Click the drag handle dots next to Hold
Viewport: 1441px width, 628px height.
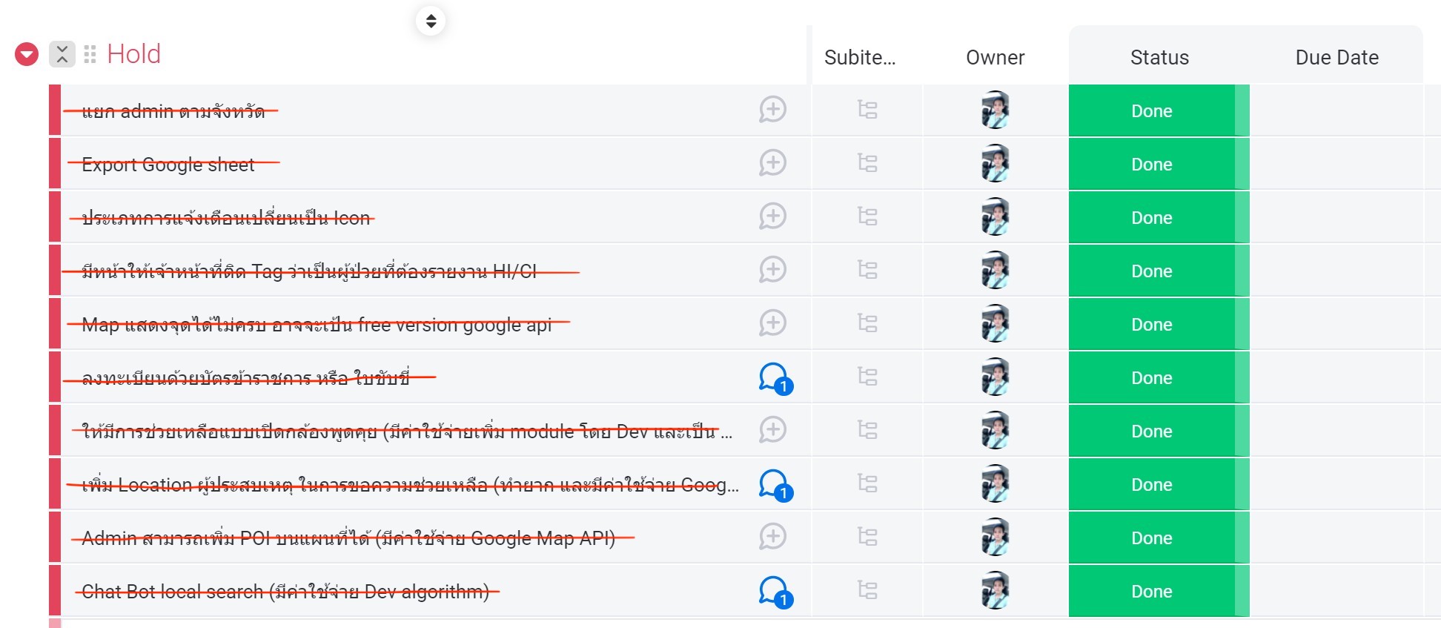[x=90, y=54]
